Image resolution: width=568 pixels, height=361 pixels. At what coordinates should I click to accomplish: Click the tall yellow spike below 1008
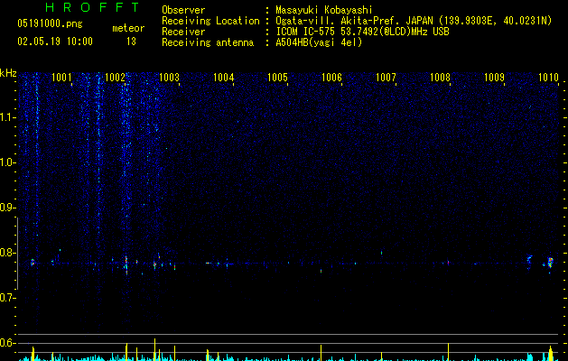(449, 352)
